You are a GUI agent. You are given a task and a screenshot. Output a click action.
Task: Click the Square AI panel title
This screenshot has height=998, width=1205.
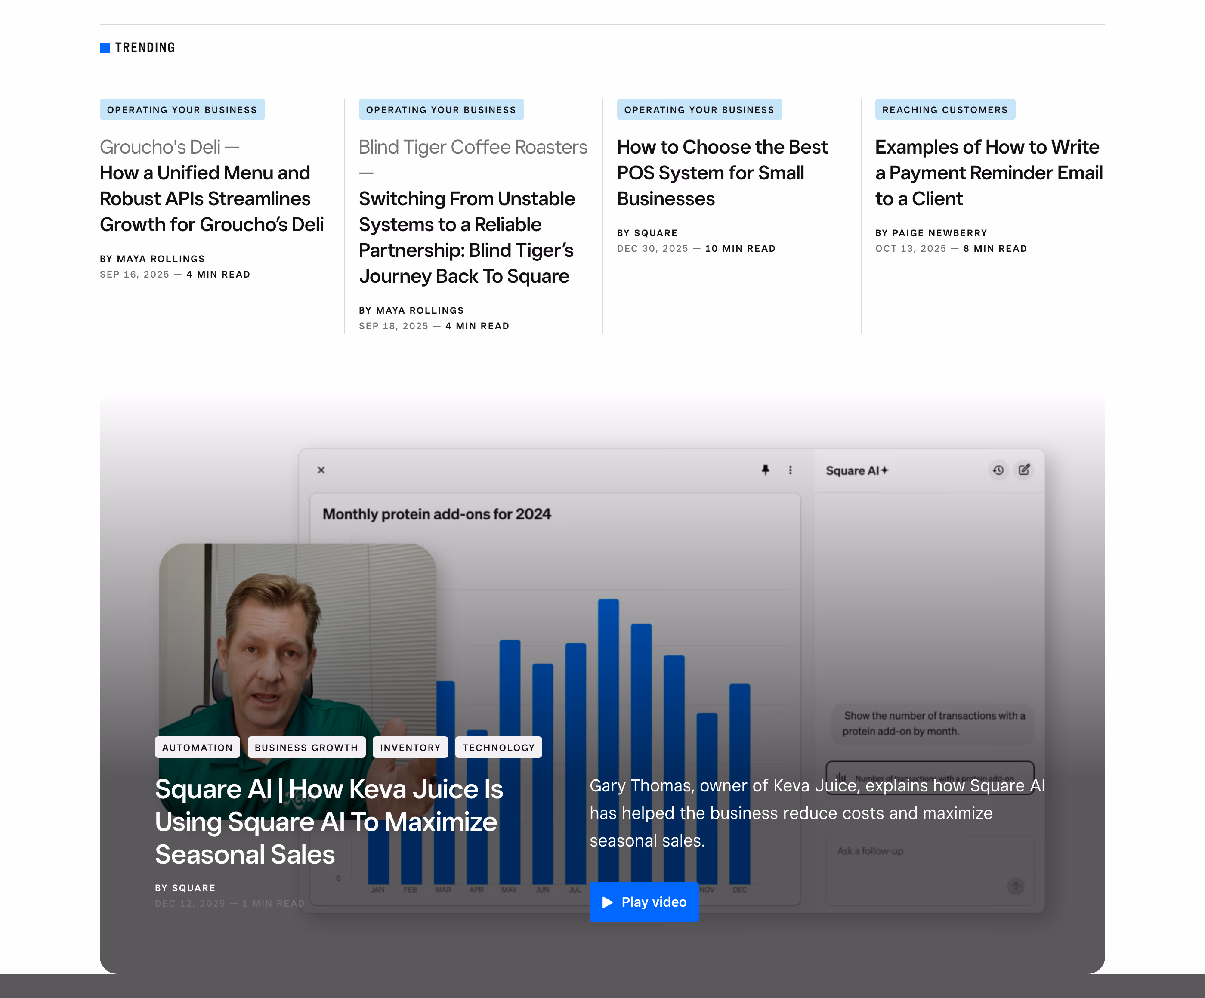point(857,470)
